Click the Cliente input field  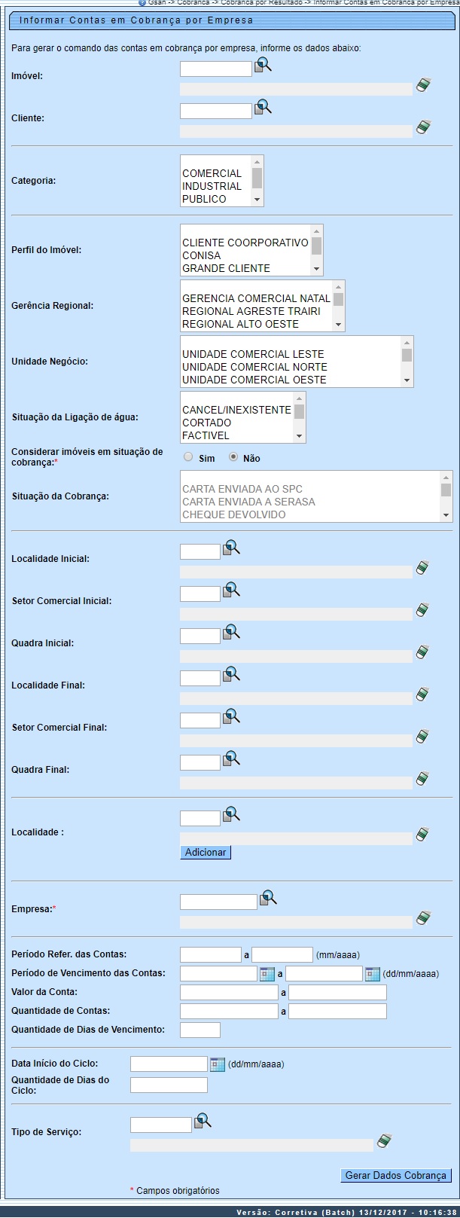coord(216,111)
